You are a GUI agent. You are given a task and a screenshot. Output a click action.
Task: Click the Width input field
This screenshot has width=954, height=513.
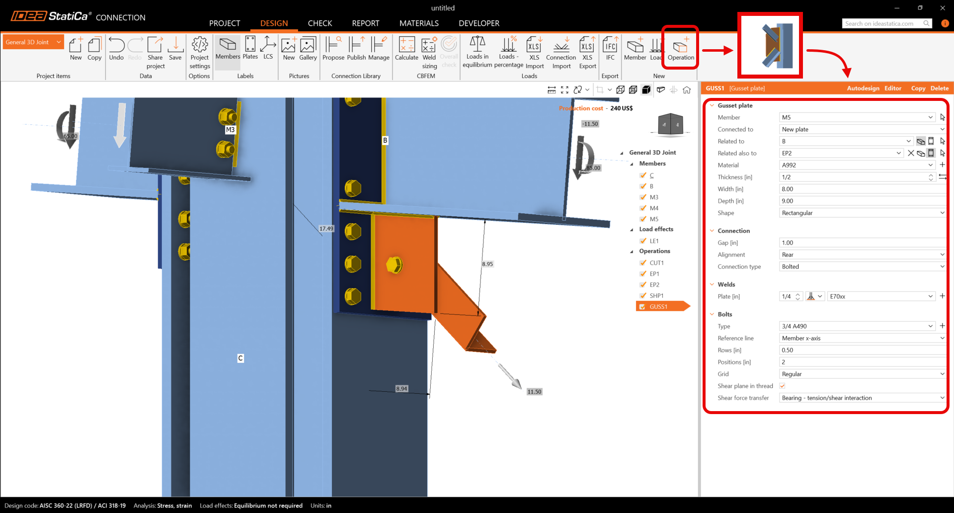click(x=863, y=189)
